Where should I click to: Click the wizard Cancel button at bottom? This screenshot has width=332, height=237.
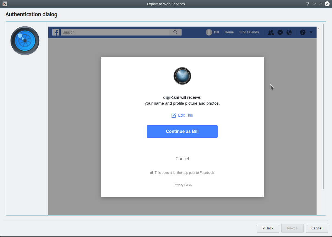[317, 228]
